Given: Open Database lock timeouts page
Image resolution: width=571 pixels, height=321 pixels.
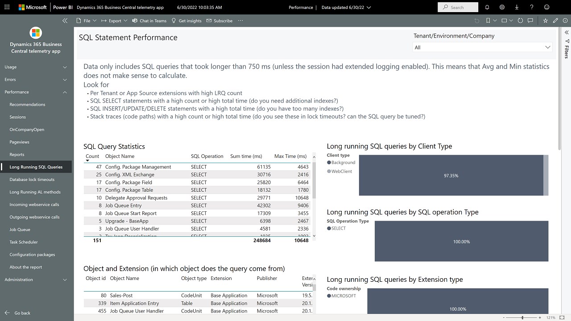Looking at the screenshot, I should coord(32,179).
